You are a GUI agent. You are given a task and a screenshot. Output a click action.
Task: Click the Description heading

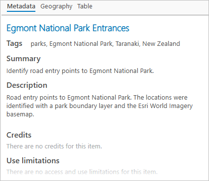click(x=27, y=85)
